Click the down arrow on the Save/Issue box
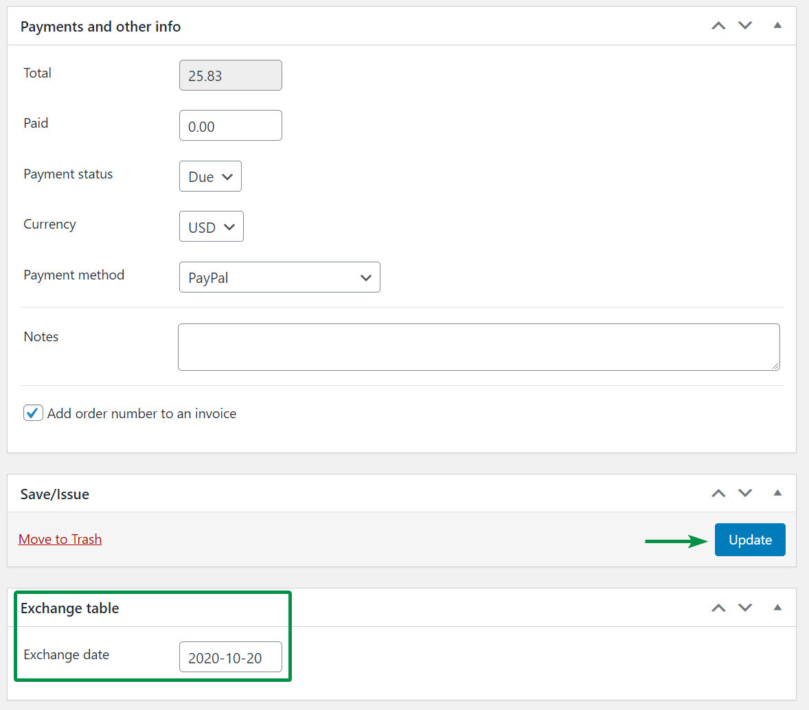 click(x=745, y=493)
